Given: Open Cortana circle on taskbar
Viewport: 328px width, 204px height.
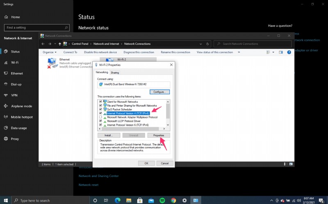Looking at the screenshot, I should [x=95, y=200].
